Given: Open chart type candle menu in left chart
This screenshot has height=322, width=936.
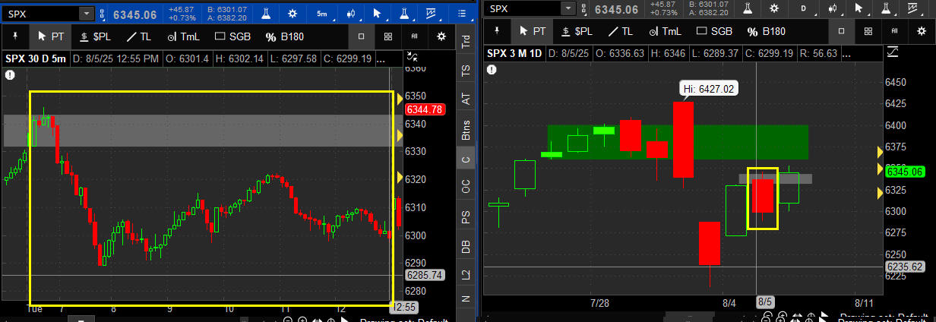Looking at the screenshot, I should click(x=351, y=14).
